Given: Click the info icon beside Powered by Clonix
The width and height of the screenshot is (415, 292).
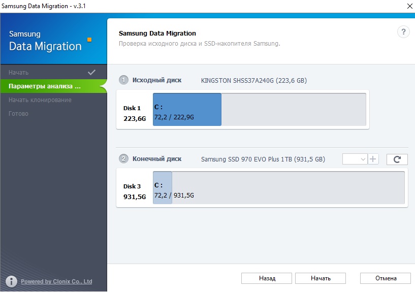Looking at the screenshot, I should tap(11, 281).
